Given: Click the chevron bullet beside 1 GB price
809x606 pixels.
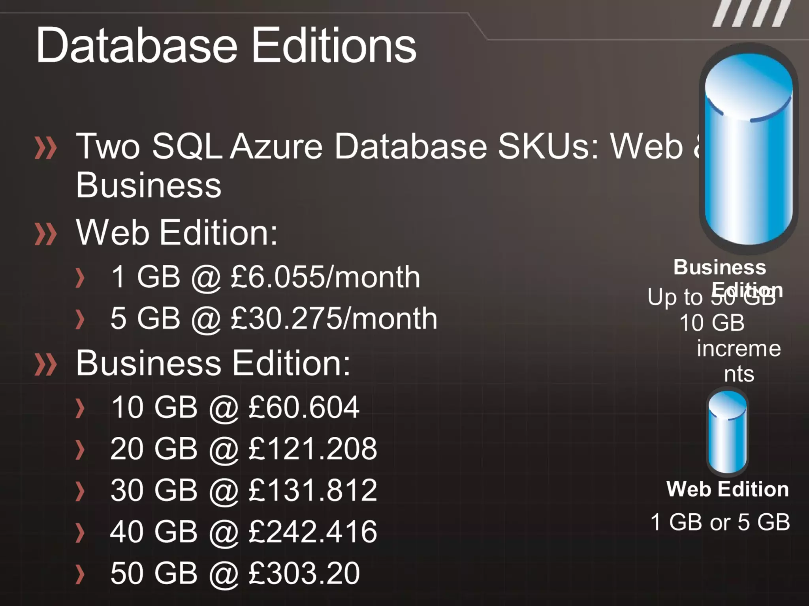Looking at the screenshot, I should pos(80,278).
